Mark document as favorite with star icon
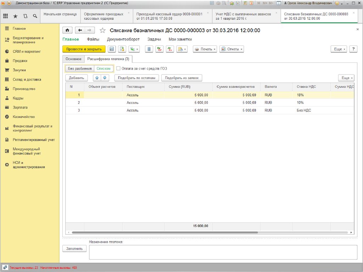The width and height of the screenshot is (363, 272). (102, 30)
